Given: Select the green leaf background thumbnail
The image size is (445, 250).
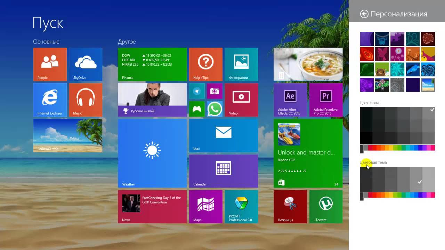Looking at the screenshot, I should pos(367,69).
